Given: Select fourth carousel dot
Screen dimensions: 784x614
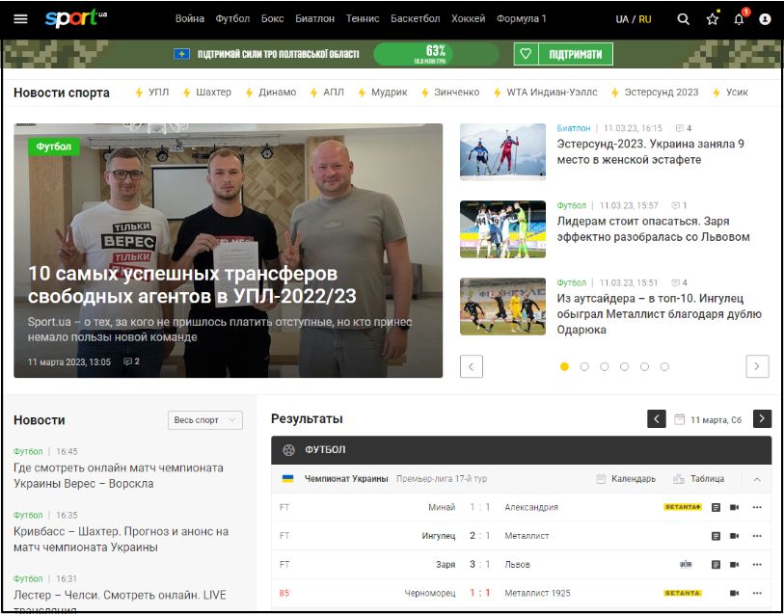Looking at the screenshot, I should [625, 366].
